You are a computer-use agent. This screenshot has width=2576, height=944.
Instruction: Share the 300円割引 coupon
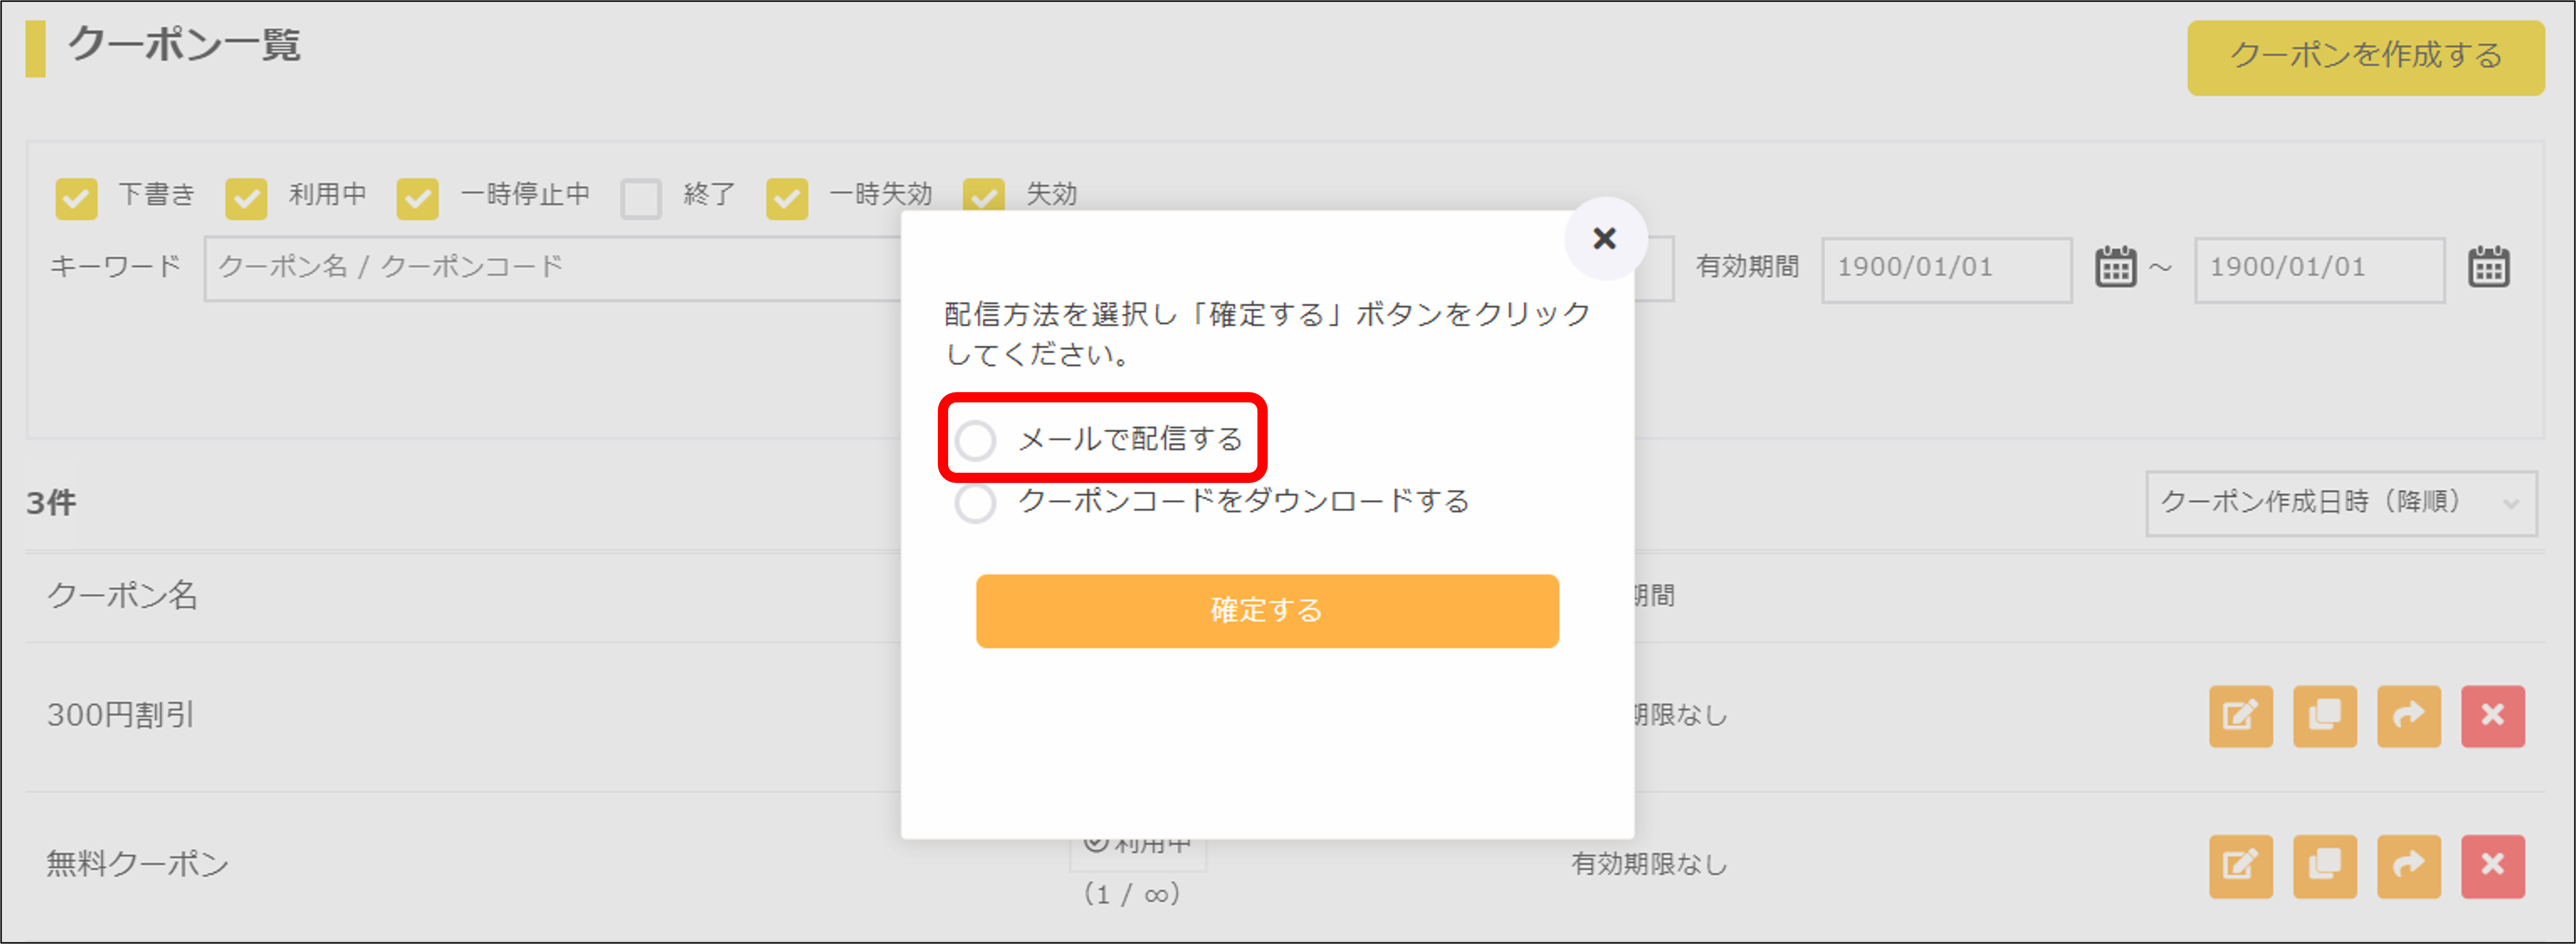(x=2409, y=716)
